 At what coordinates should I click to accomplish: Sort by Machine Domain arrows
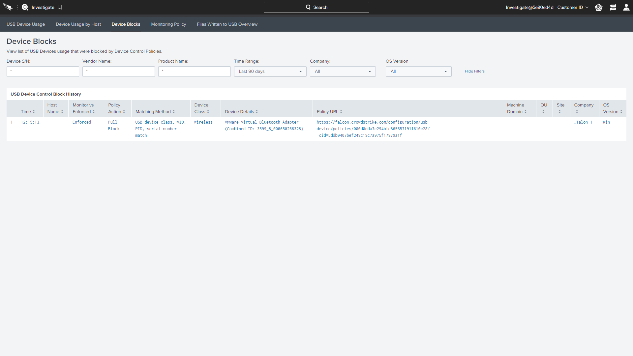coord(526,112)
